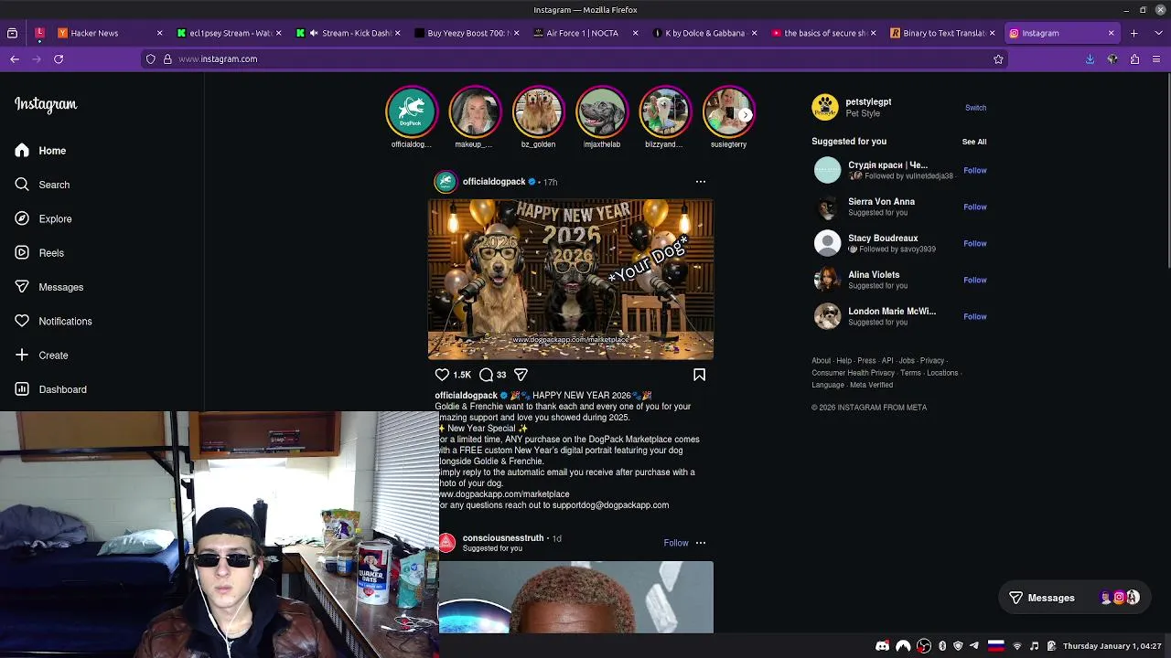The height and width of the screenshot is (658, 1171).
Task: View the officialdog story
Action: coord(412,111)
